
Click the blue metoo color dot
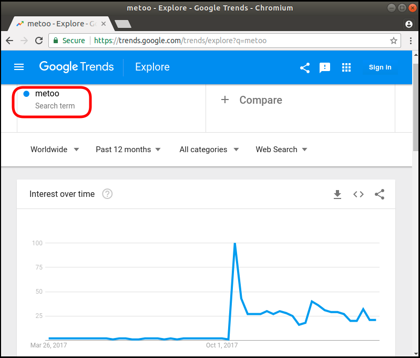[26, 94]
